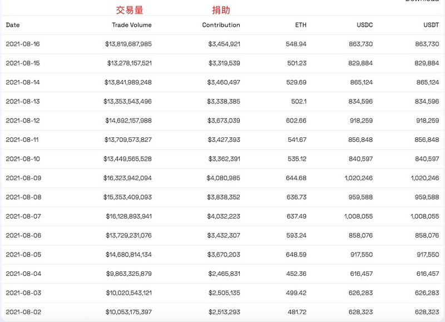Click the USDC column header
The height and width of the screenshot is (322, 445).
(x=364, y=25)
